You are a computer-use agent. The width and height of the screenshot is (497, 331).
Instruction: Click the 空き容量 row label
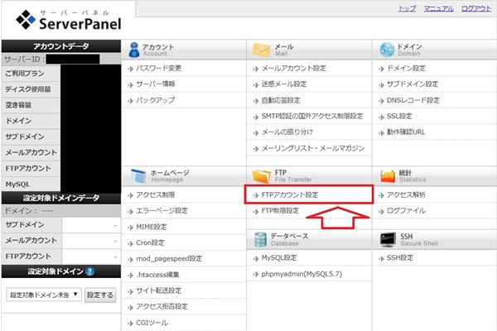click(x=18, y=105)
